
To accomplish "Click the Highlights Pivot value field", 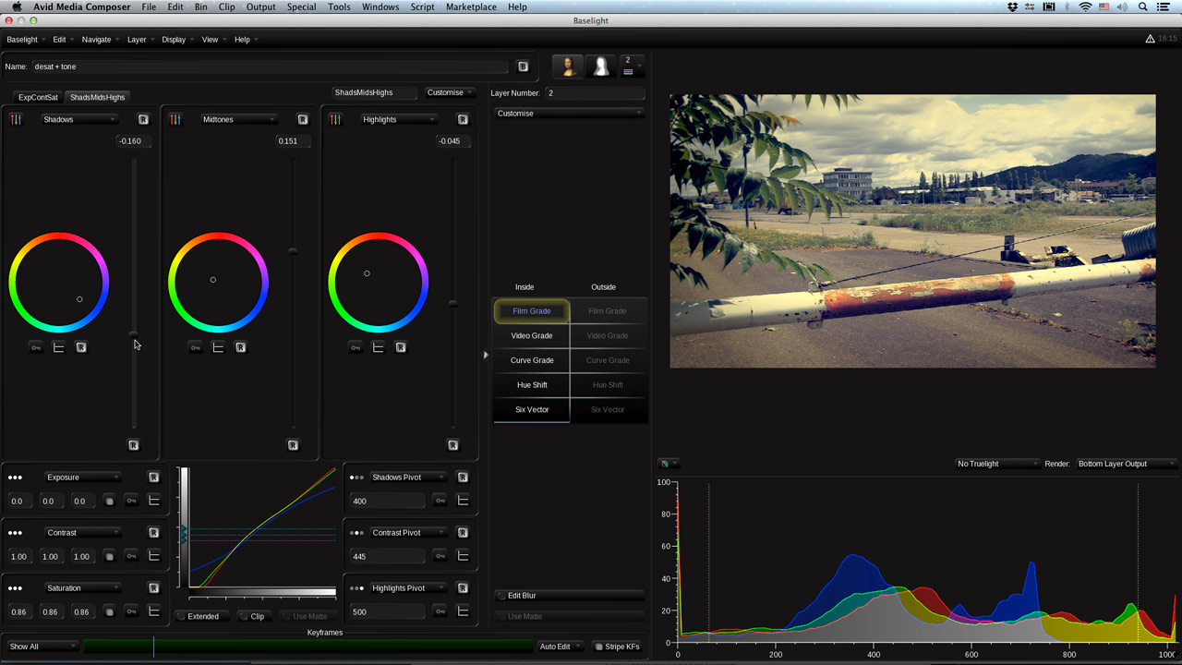I will [387, 611].
